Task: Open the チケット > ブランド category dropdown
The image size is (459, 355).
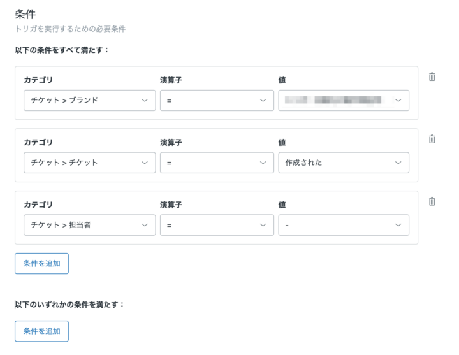Action: point(89,100)
